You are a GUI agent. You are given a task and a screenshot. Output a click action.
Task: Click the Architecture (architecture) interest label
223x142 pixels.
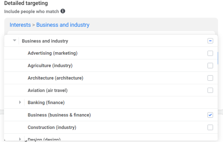click(x=56, y=78)
